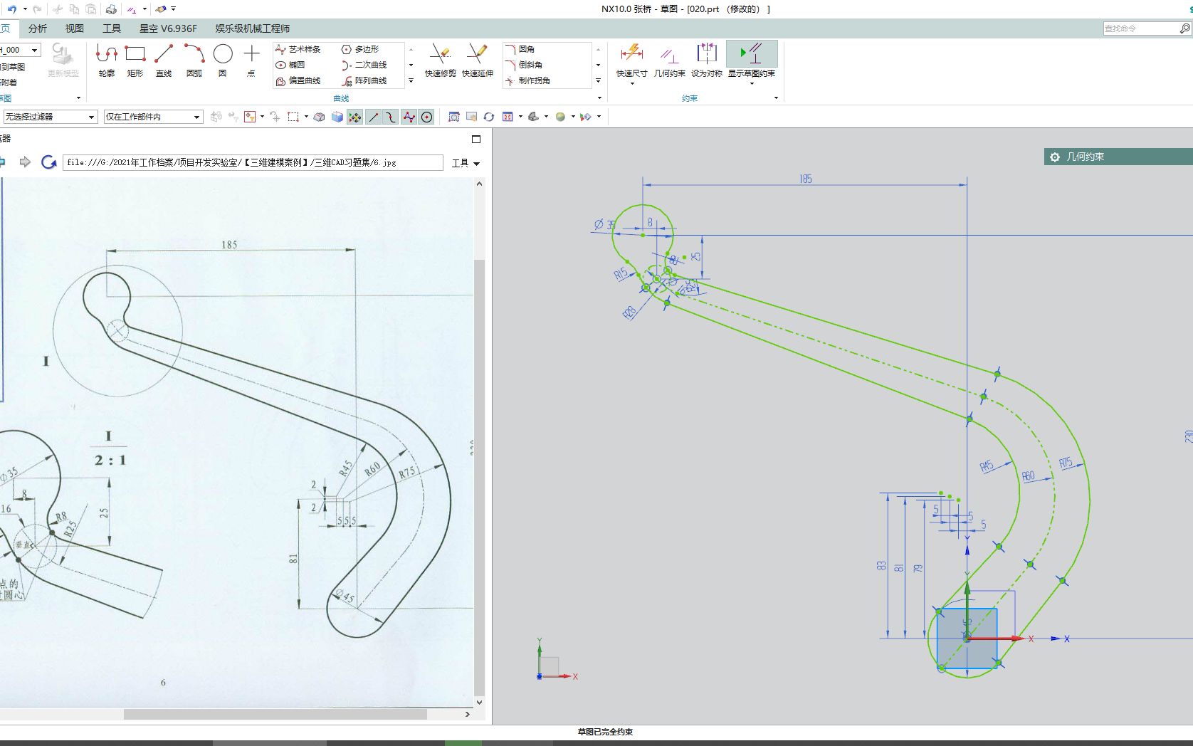The width and height of the screenshot is (1193, 746).
Task: Open the 快速尺寸 rapid dimension tool
Action: pyautogui.click(x=631, y=61)
